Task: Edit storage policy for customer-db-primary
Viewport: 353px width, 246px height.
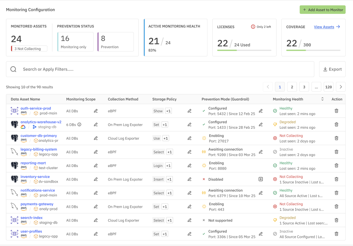Action: 189,138
